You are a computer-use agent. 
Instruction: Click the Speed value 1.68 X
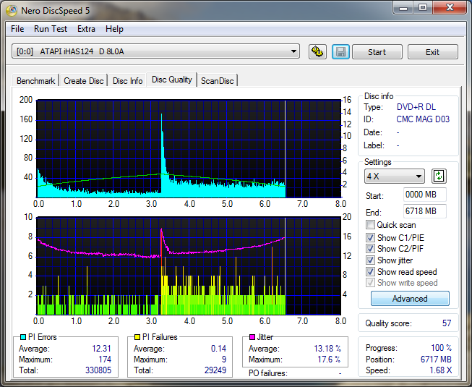click(x=441, y=370)
